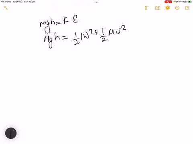Tap the 12:59 AM clock
193x144 pixels.
(18, 2)
